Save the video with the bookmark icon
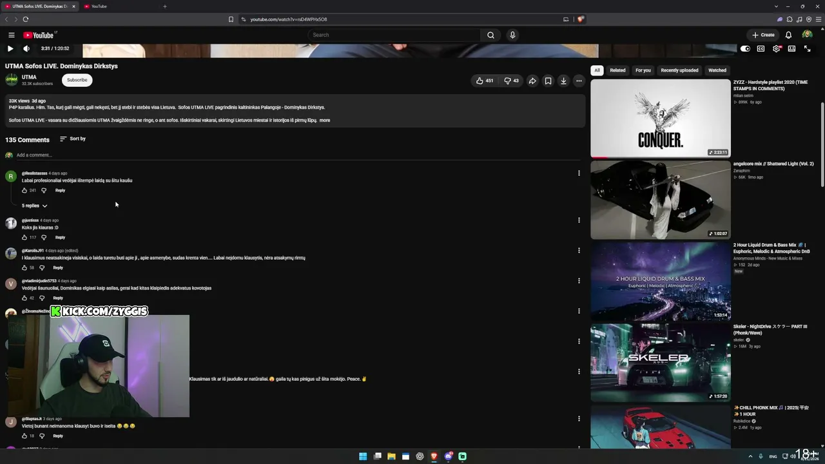The image size is (825, 464). pyautogui.click(x=548, y=81)
